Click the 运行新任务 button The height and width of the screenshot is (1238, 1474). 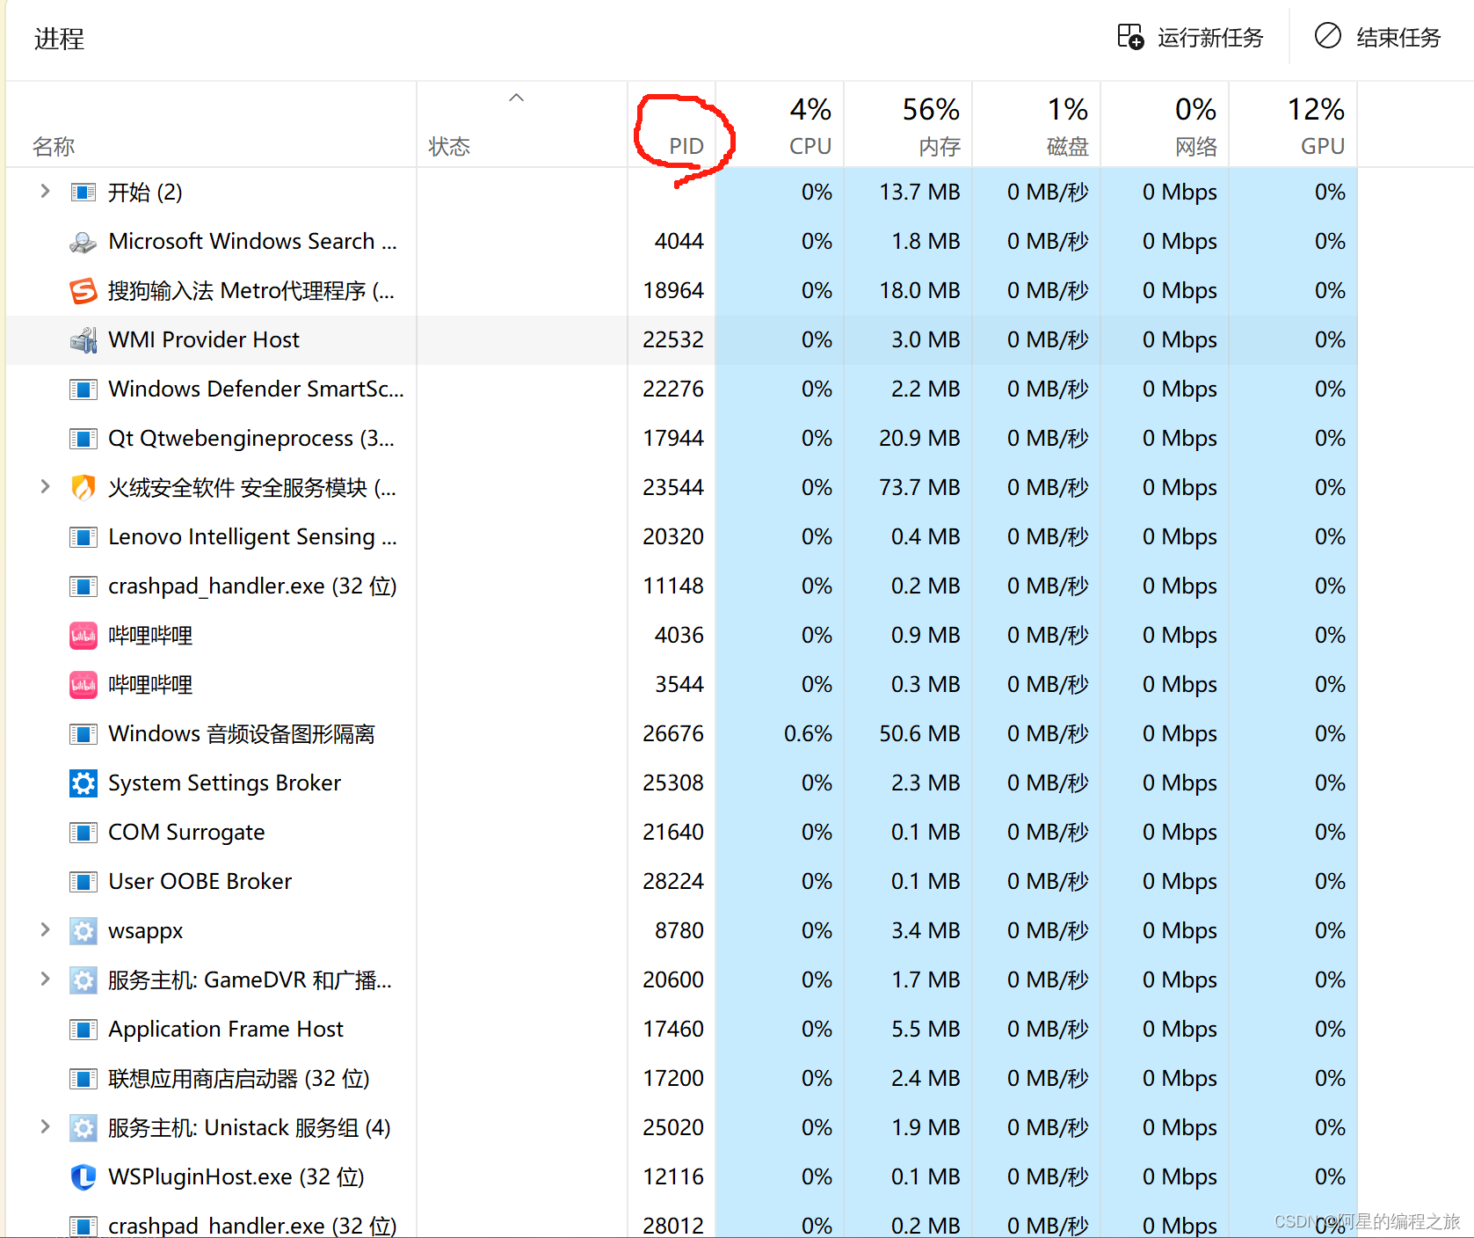[1191, 37]
